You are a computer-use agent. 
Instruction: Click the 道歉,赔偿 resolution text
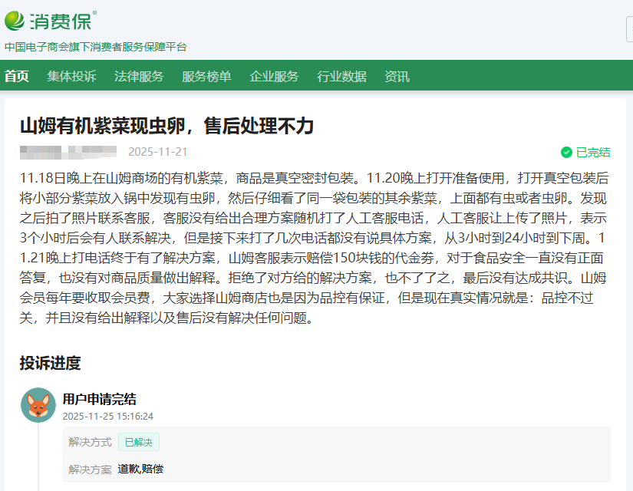(x=140, y=469)
